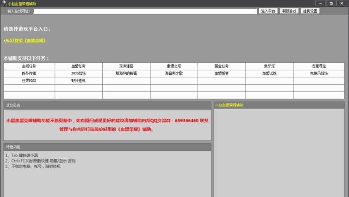Open the 从37登录《血盟荣耀》 link
The width and height of the screenshot is (349, 197).
25,40
